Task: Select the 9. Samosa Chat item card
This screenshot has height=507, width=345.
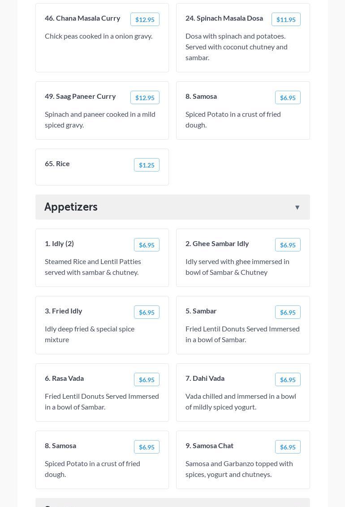Action: pyautogui.click(x=242, y=460)
